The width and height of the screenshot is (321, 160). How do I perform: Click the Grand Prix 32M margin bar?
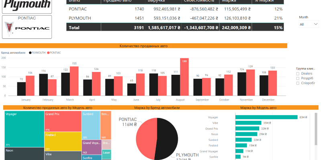click(x=247, y=128)
